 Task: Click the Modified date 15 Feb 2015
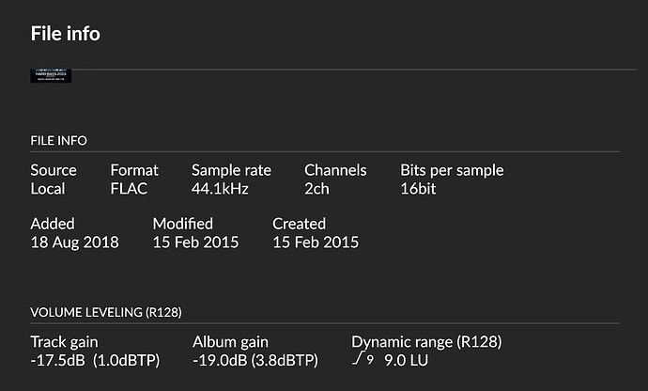pyautogui.click(x=195, y=242)
